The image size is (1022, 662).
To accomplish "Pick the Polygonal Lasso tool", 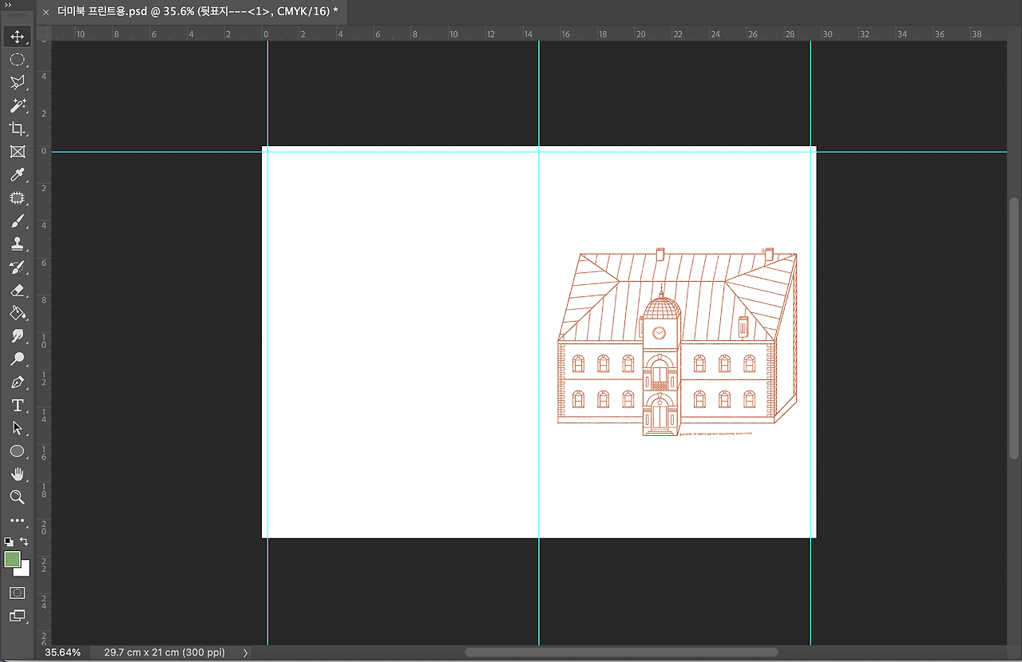I will tap(17, 82).
